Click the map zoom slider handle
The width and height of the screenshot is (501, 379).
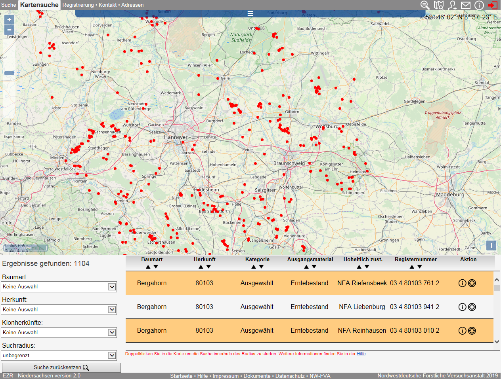point(9,73)
